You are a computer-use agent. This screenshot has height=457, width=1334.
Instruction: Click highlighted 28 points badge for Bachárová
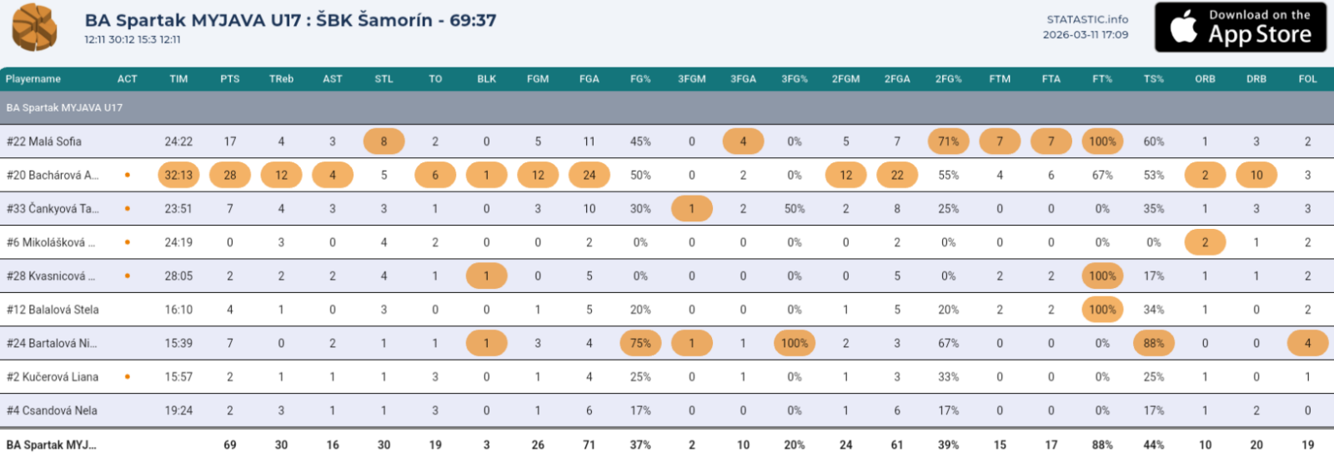230,175
